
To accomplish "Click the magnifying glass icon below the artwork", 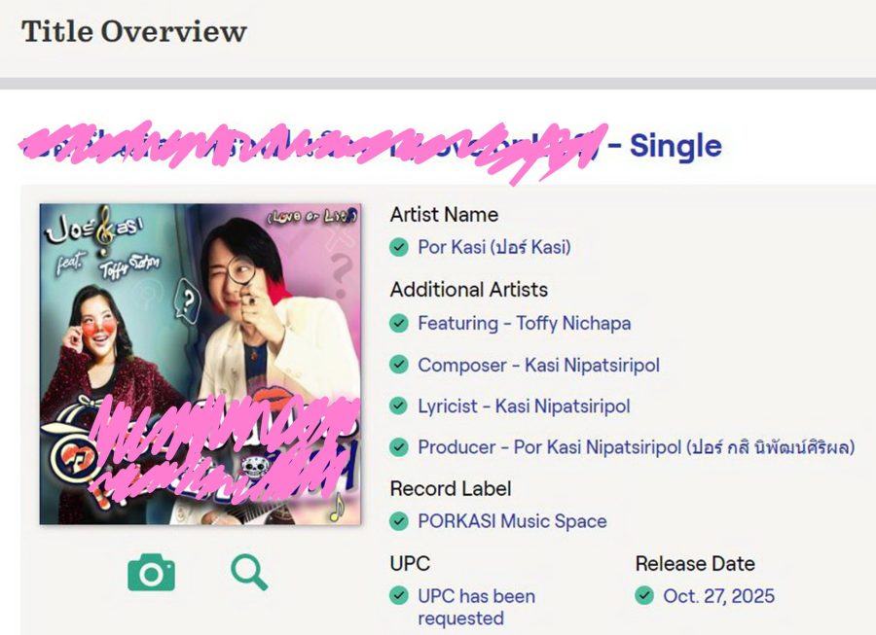I will [x=249, y=573].
